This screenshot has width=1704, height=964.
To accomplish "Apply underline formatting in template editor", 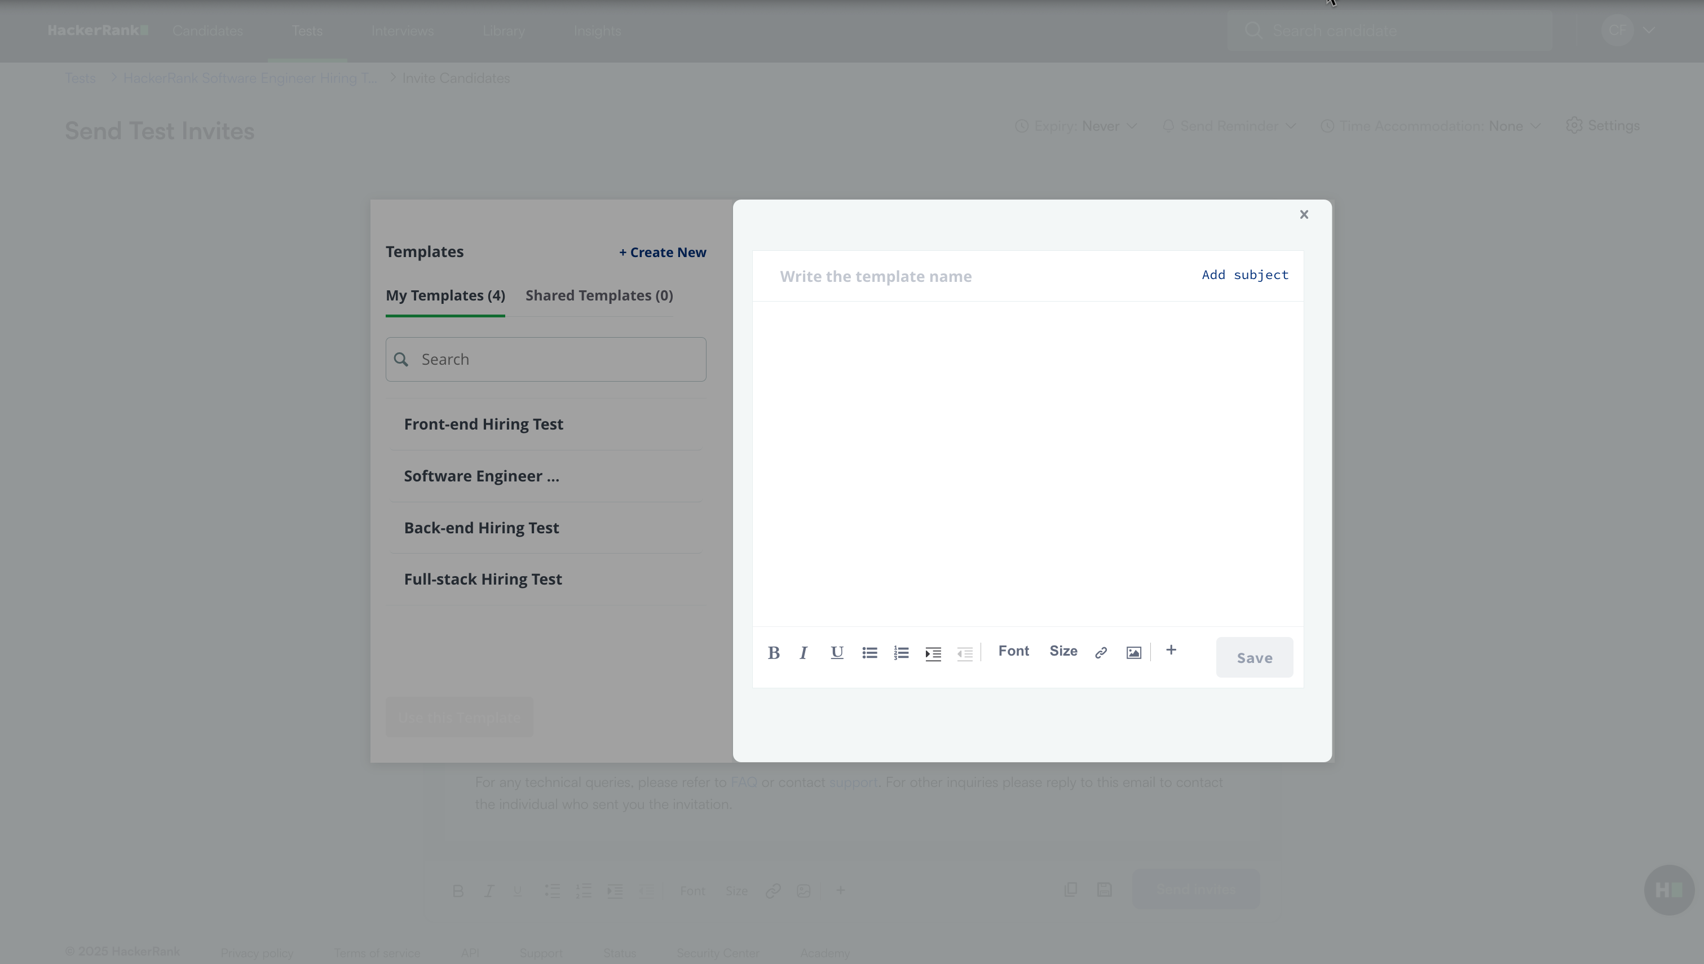I will [837, 653].
